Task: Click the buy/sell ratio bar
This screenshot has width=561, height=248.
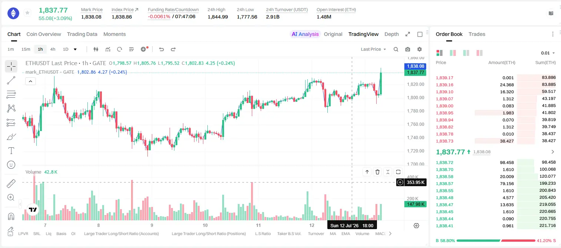Action: click(496, 241)
